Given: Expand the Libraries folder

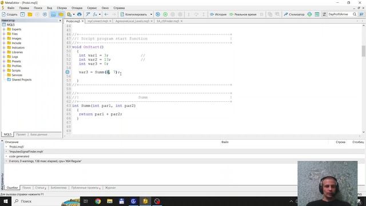Looking at the screenshot, I should pyautogui.click(x=4, y=52).
